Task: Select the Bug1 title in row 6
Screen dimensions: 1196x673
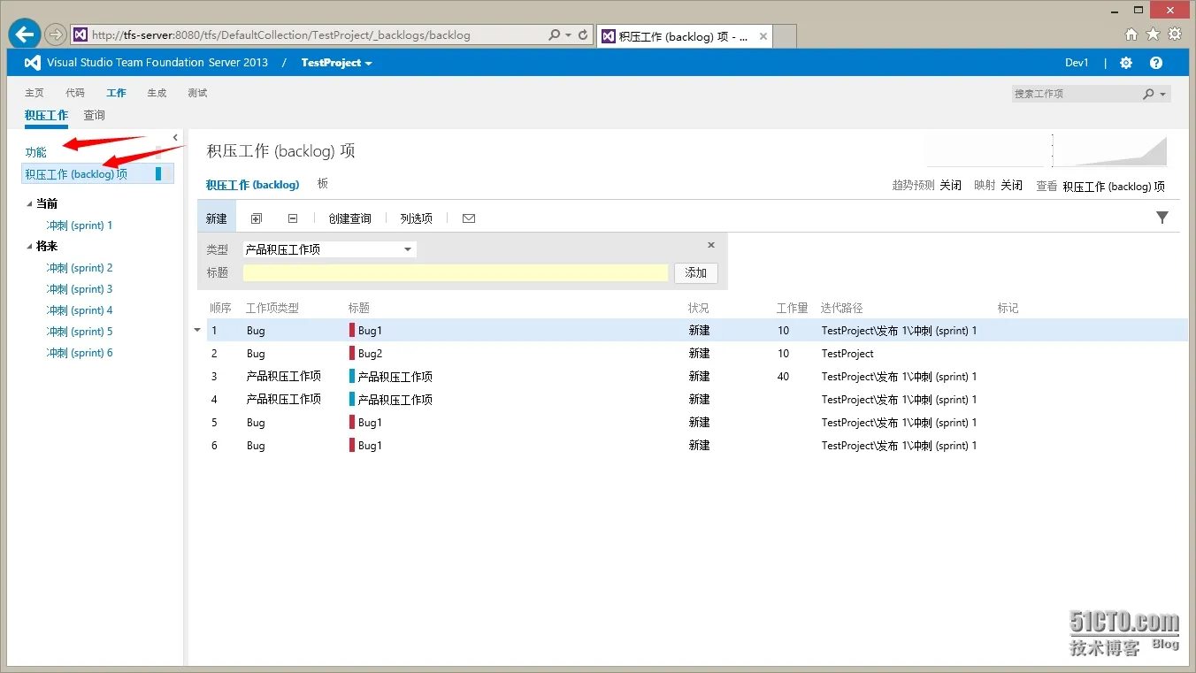Action: point(371,446)
